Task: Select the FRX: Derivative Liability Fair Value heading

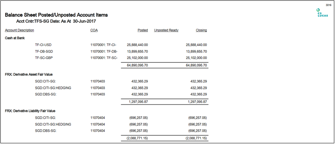Action: [x=30, y=111]
